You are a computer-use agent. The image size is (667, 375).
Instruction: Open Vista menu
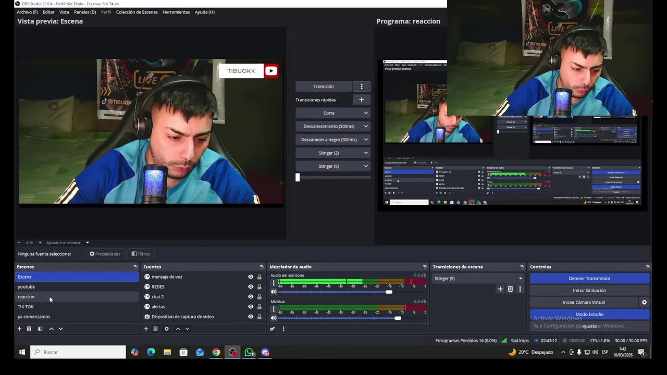pos(64,12)
